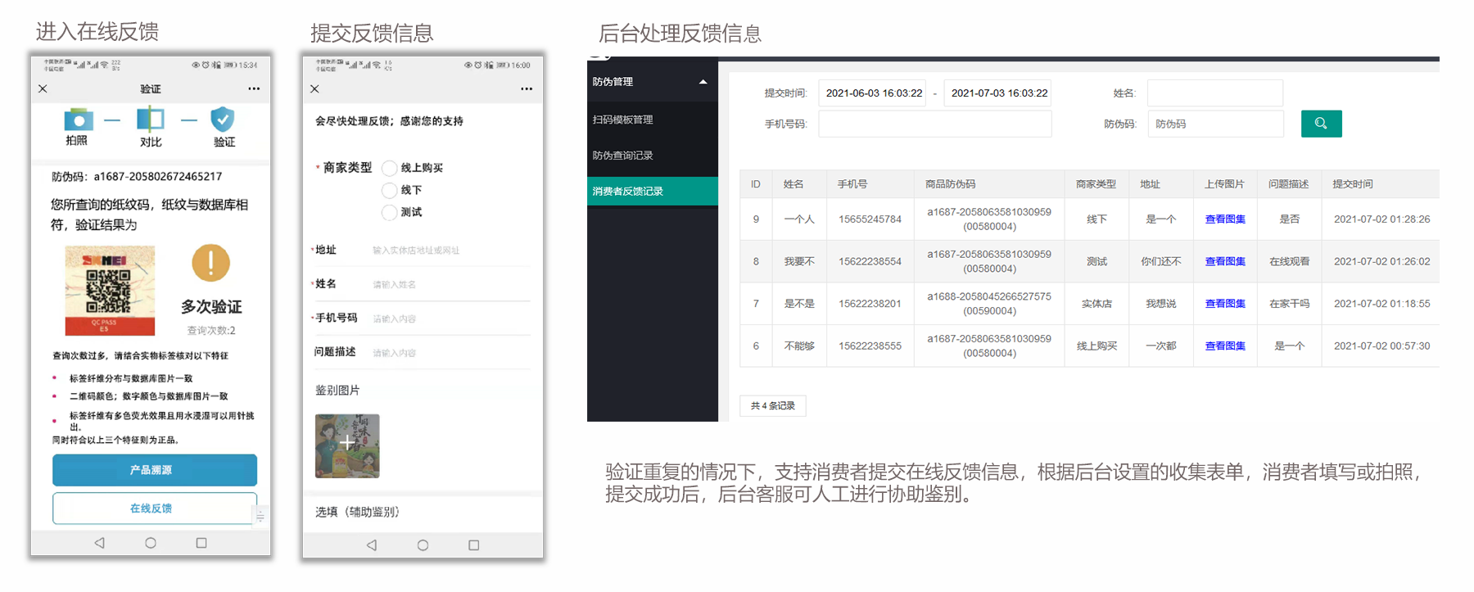Click 查看图集 link for ID 7
Screen dimensions: 1474x592
1225,304
